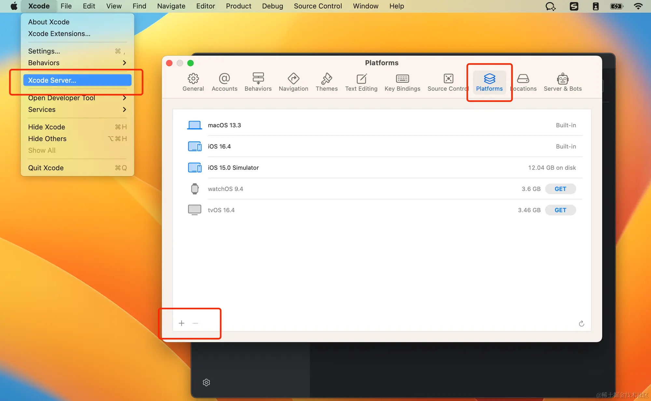This screenshot has width=651, height=401.
Task: Choose Xcode Server… menu entry
Action: click(77, 80)
